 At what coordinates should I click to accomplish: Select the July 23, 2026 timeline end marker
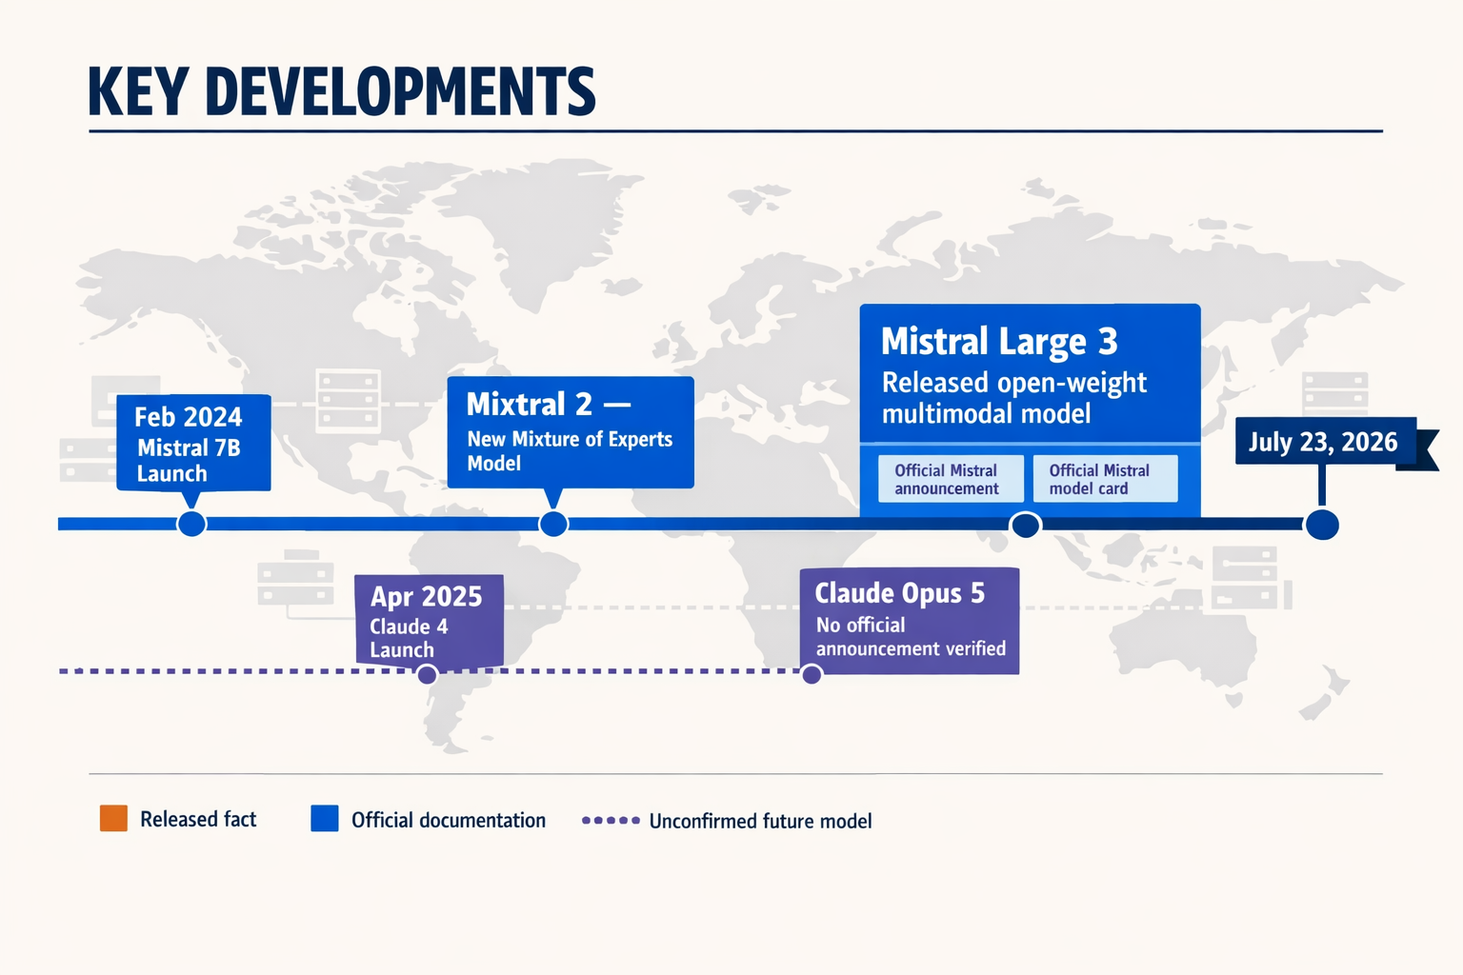pyautogui.click(x=1322, y=525)
